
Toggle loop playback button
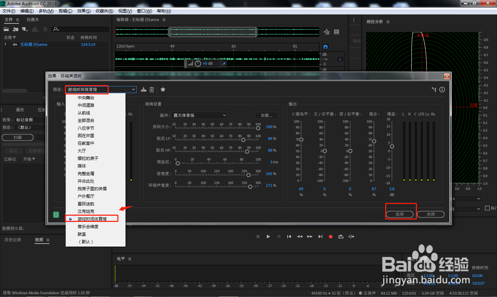(x=341, y=237)
